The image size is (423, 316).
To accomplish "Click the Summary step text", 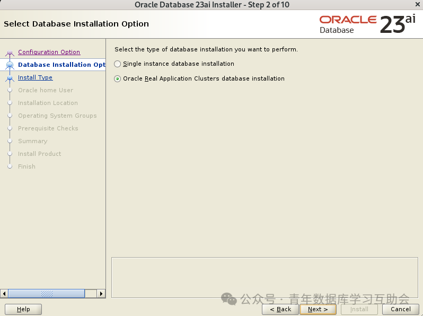I will point(33,141).
